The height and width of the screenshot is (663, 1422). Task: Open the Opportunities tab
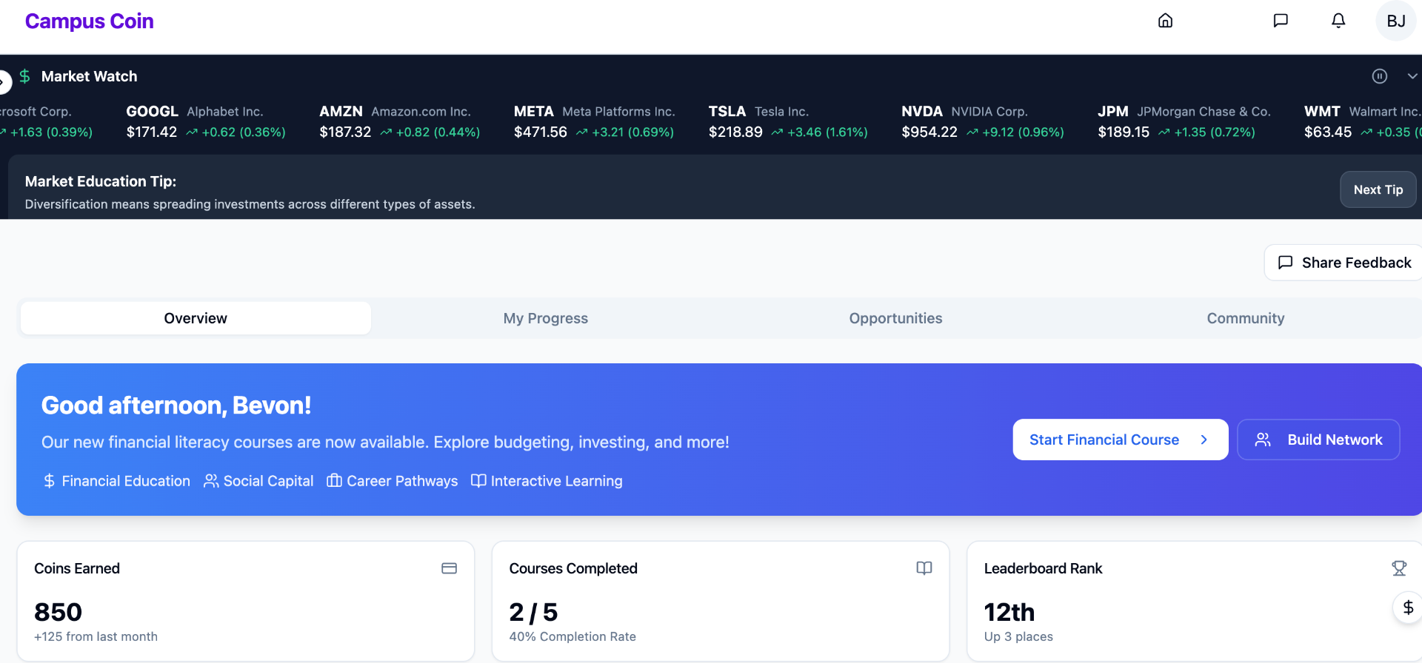coord(895,318)
